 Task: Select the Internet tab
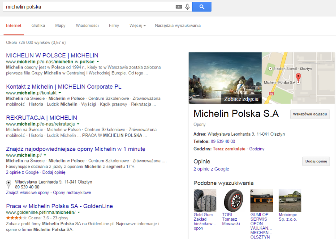[x=13, y=26]
